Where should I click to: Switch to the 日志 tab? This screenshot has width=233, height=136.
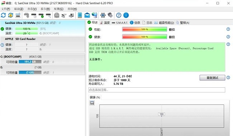147,23
